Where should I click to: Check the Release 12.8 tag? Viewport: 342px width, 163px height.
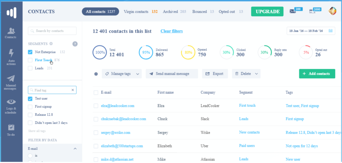[x=30, y=115]
